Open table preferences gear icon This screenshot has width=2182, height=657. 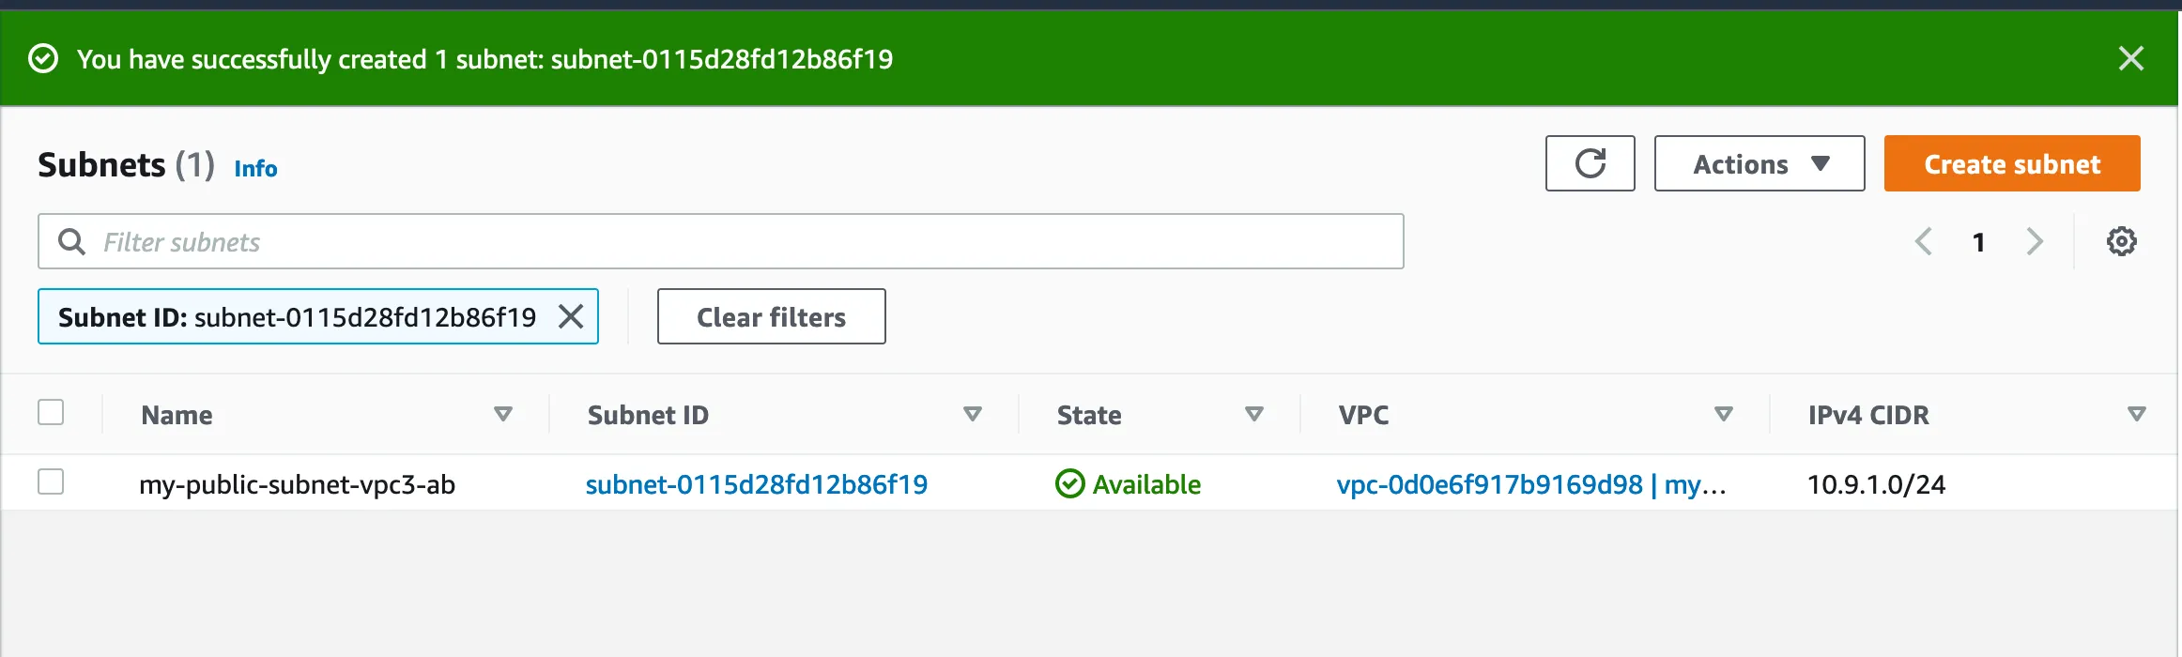[2121, 242]
